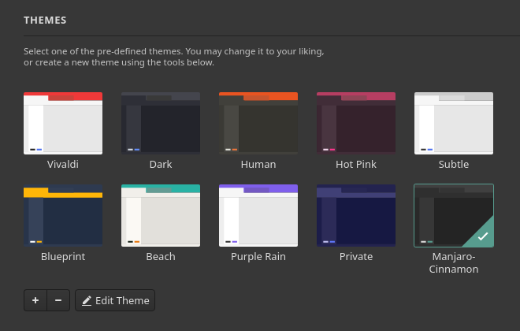Choose the Beach theme thumbnail

coord(161,215)
